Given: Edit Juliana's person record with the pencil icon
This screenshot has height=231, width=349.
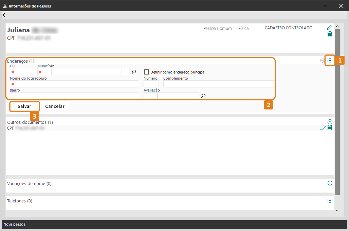Looking at the screenshot, I should [330, 28].
